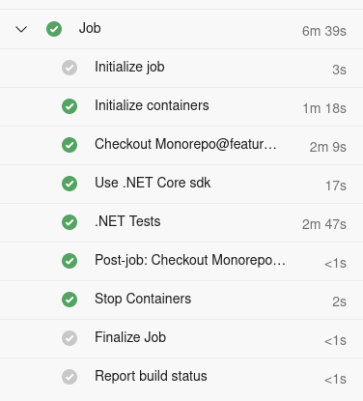Click green check icon for Use .NET Core sdk
This screenshot has height=401, width=363.
click(70, 184)
